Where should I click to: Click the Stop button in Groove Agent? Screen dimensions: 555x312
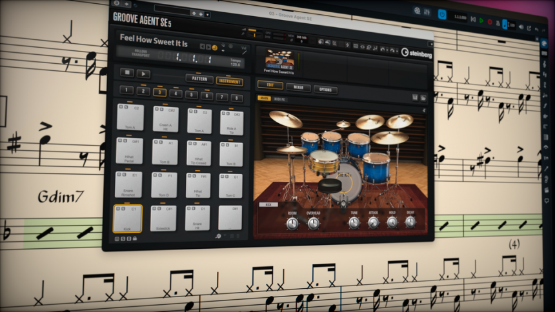tap(127, 72)
